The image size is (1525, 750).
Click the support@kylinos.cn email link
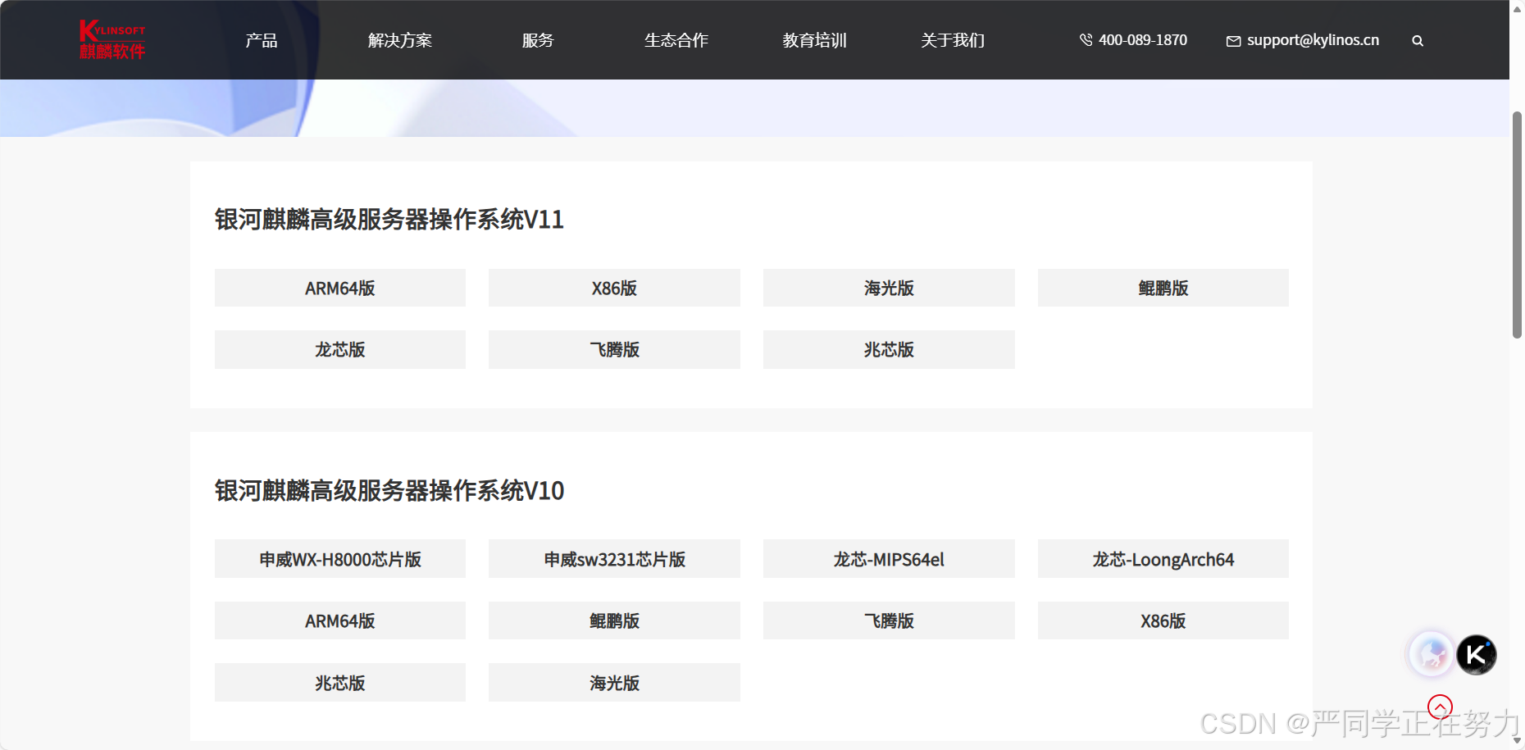[x=1313, y=40]
